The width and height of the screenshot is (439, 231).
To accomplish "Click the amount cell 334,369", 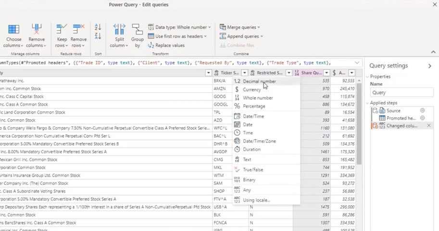I will 343,175.
